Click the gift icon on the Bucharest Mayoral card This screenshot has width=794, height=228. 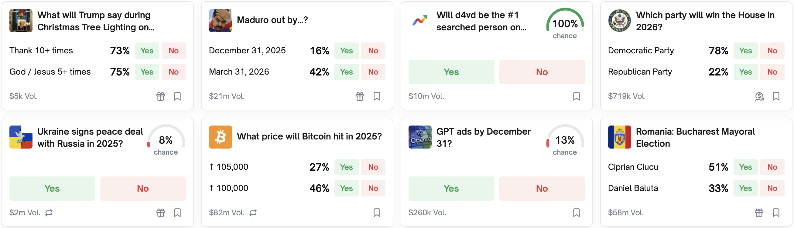758,213
